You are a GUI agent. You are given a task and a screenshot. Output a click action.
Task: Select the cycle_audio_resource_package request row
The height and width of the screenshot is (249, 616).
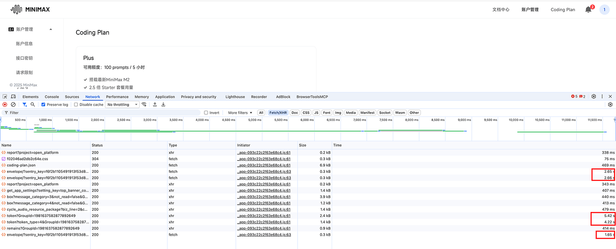pos(308,209)
